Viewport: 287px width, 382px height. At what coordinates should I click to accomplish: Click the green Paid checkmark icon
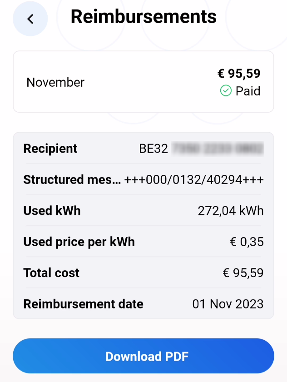pyautogui.click(x=226, y=91)
